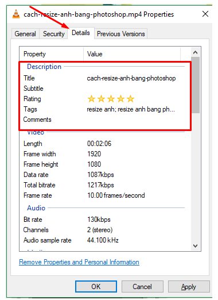Open Remove Properties and Personal Information link
218x300 pixels.
(79, 262)
